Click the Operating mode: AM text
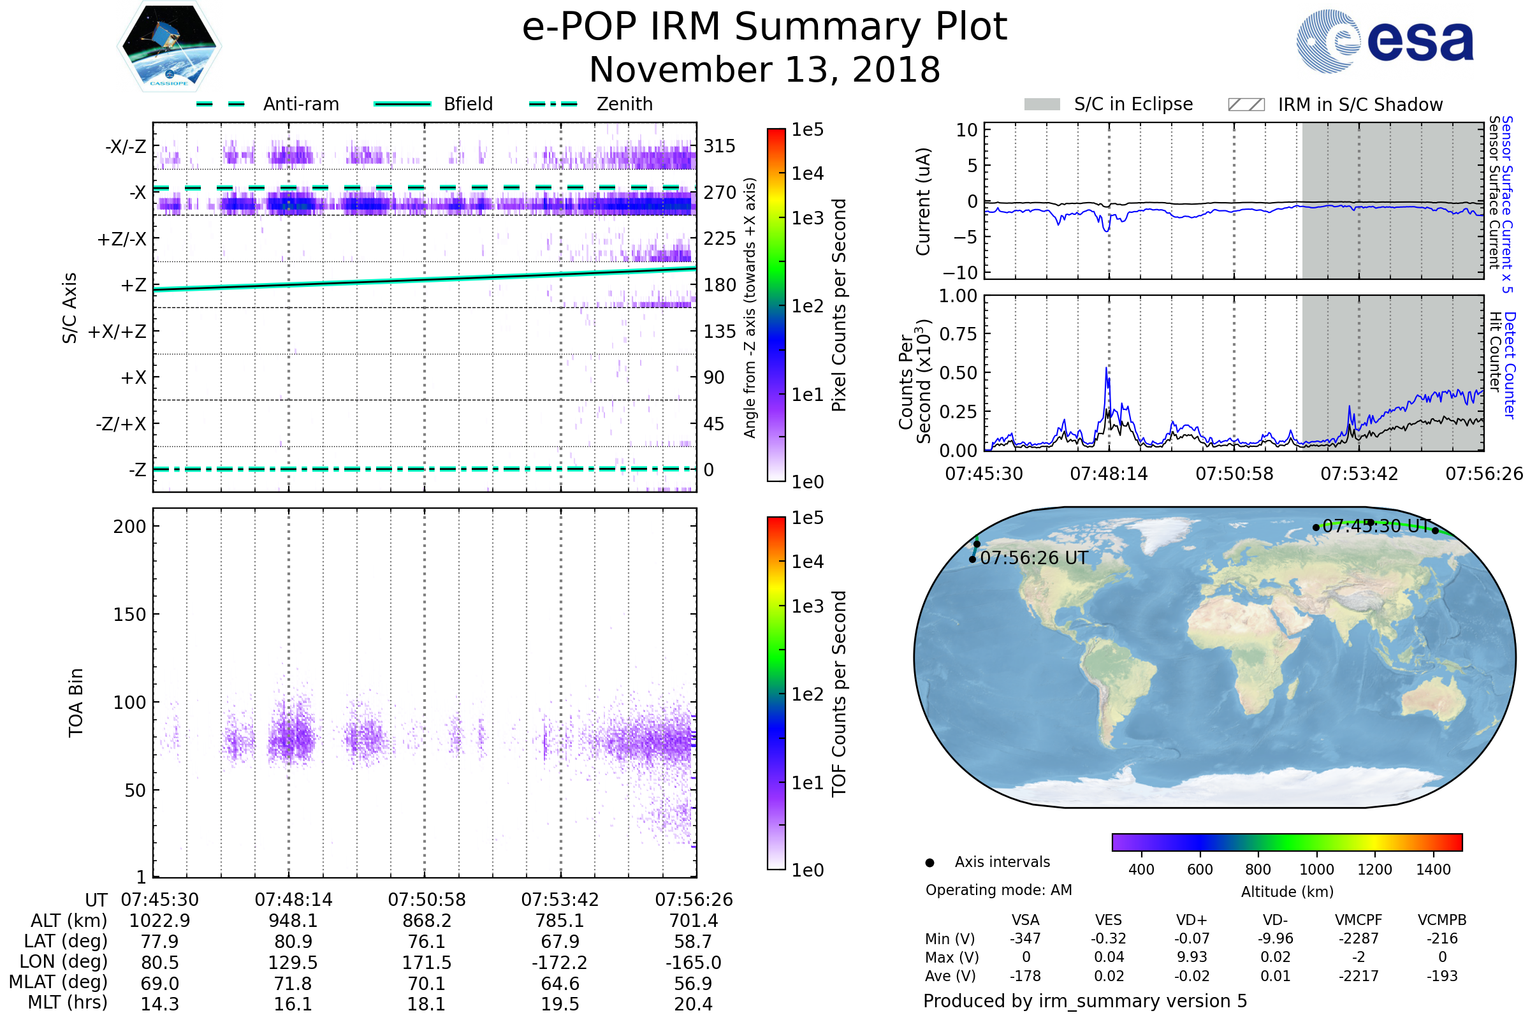Image resolution: width=1530 pixels, height=1020 pixels. 998,890
